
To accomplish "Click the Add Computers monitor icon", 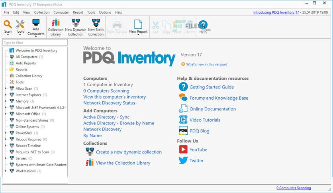I will pos(36,22).
